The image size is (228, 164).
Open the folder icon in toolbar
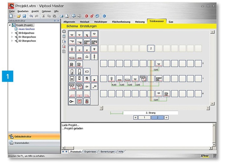click(x=18, y=16)
